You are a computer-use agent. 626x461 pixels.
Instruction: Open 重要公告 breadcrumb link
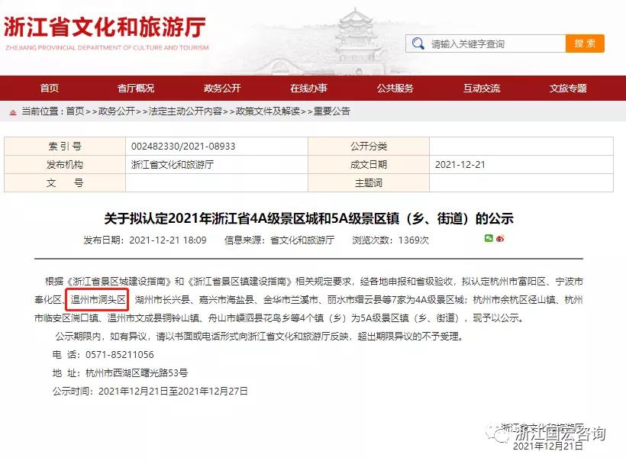coord(332,111)
